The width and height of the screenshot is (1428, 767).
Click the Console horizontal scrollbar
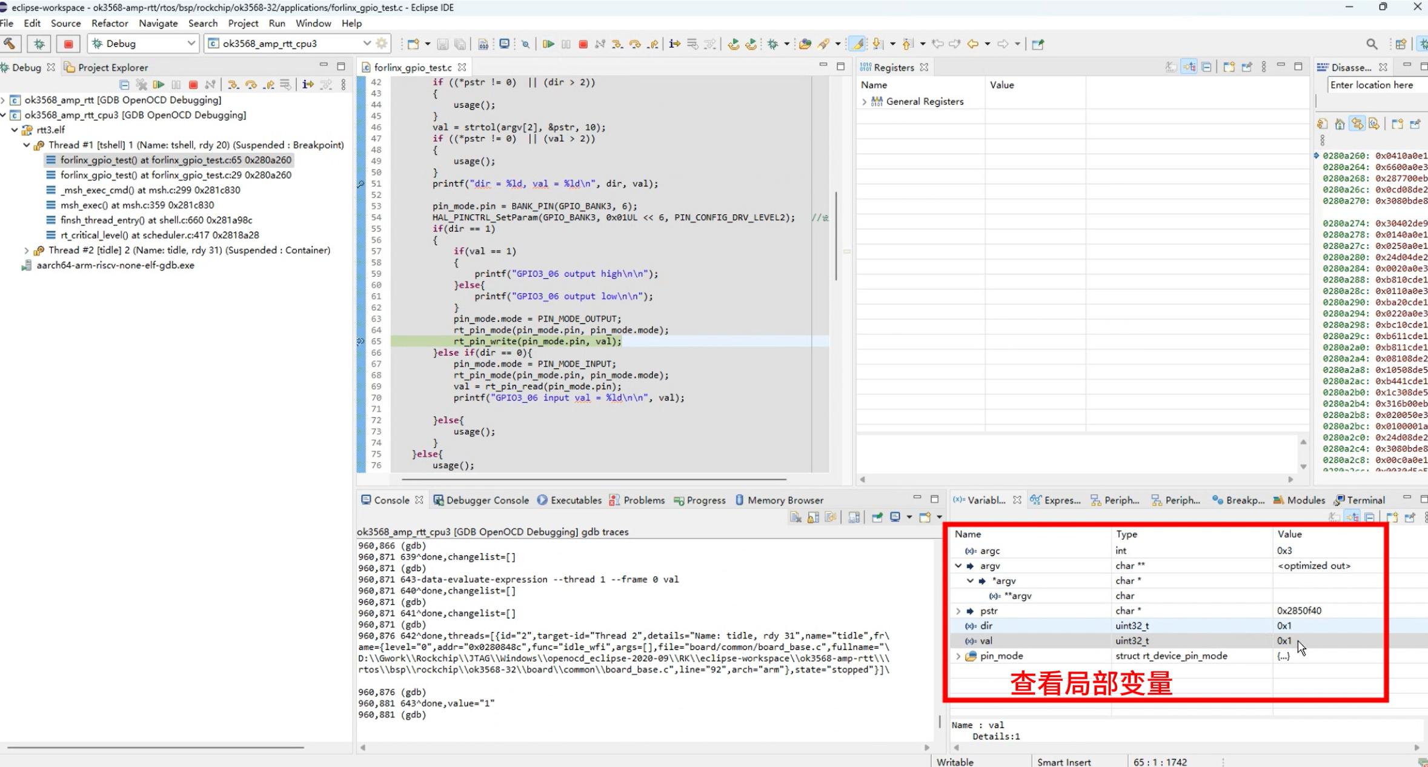(645, 748)
